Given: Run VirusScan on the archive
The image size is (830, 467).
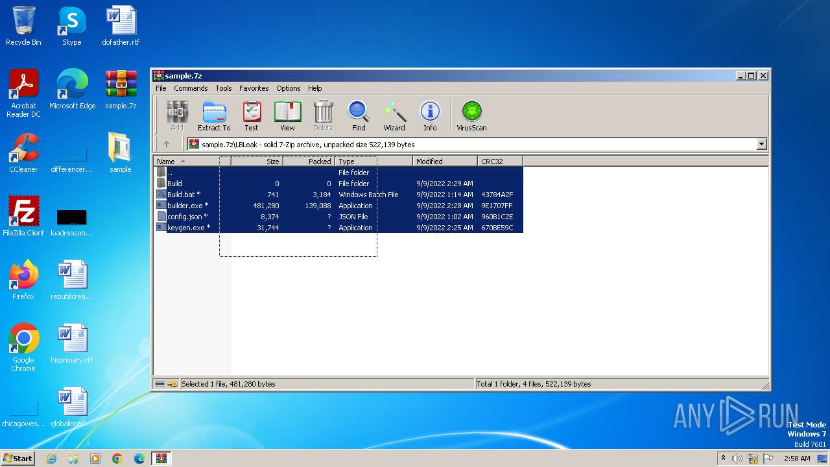Looking at the screenshot, I should (471, 116).
